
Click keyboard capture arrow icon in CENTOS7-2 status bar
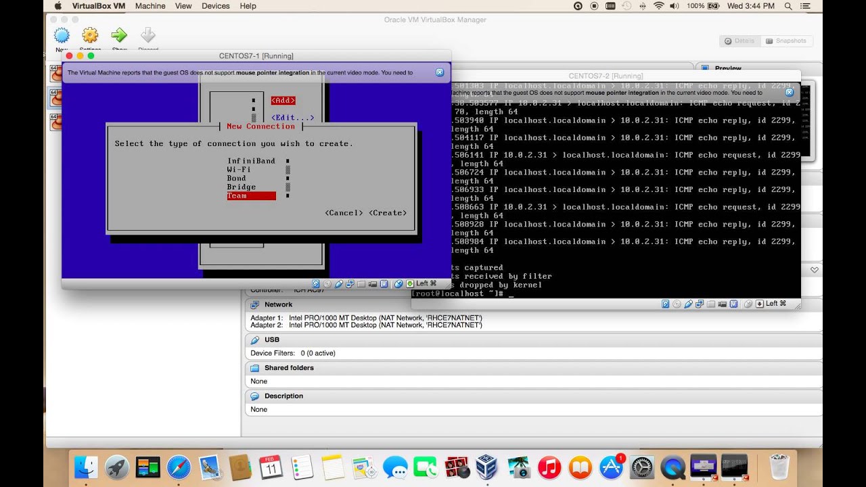click(x=760, y=304)
